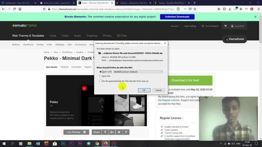This screenshot has width=262, height=147.
Task: Open Firefox library icon
Action: pos(219,9)
